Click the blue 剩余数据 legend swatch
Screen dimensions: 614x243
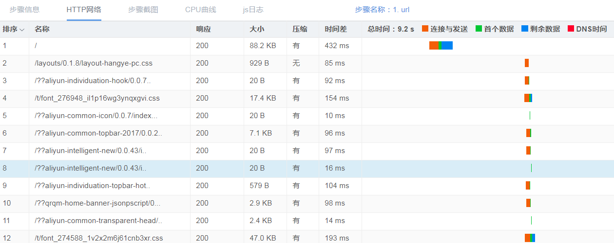525,29
